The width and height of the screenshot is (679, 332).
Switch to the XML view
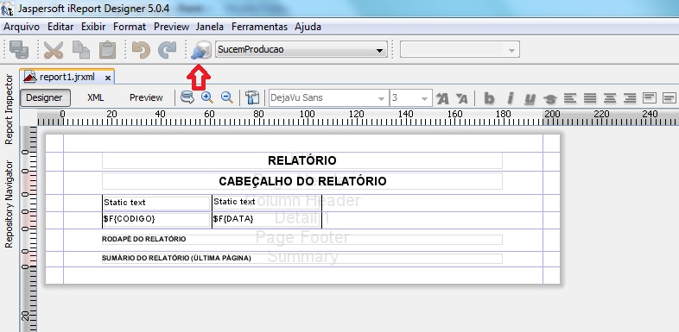(x=95, y=97)
